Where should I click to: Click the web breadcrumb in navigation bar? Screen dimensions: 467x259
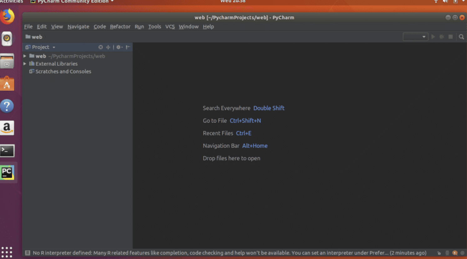coord(34,37)
